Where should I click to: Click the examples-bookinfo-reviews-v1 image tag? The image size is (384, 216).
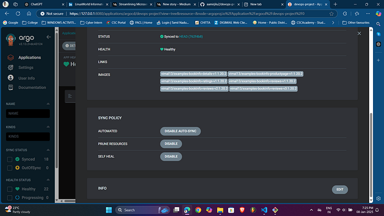click(x=262, y=81)
